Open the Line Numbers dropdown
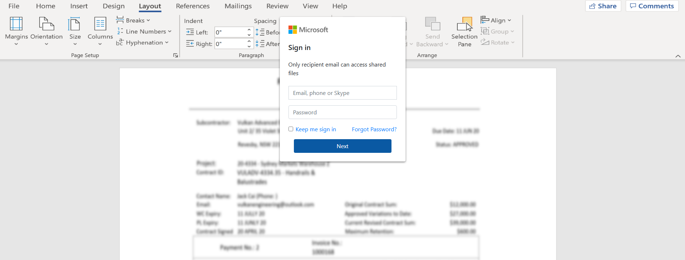 144,32
